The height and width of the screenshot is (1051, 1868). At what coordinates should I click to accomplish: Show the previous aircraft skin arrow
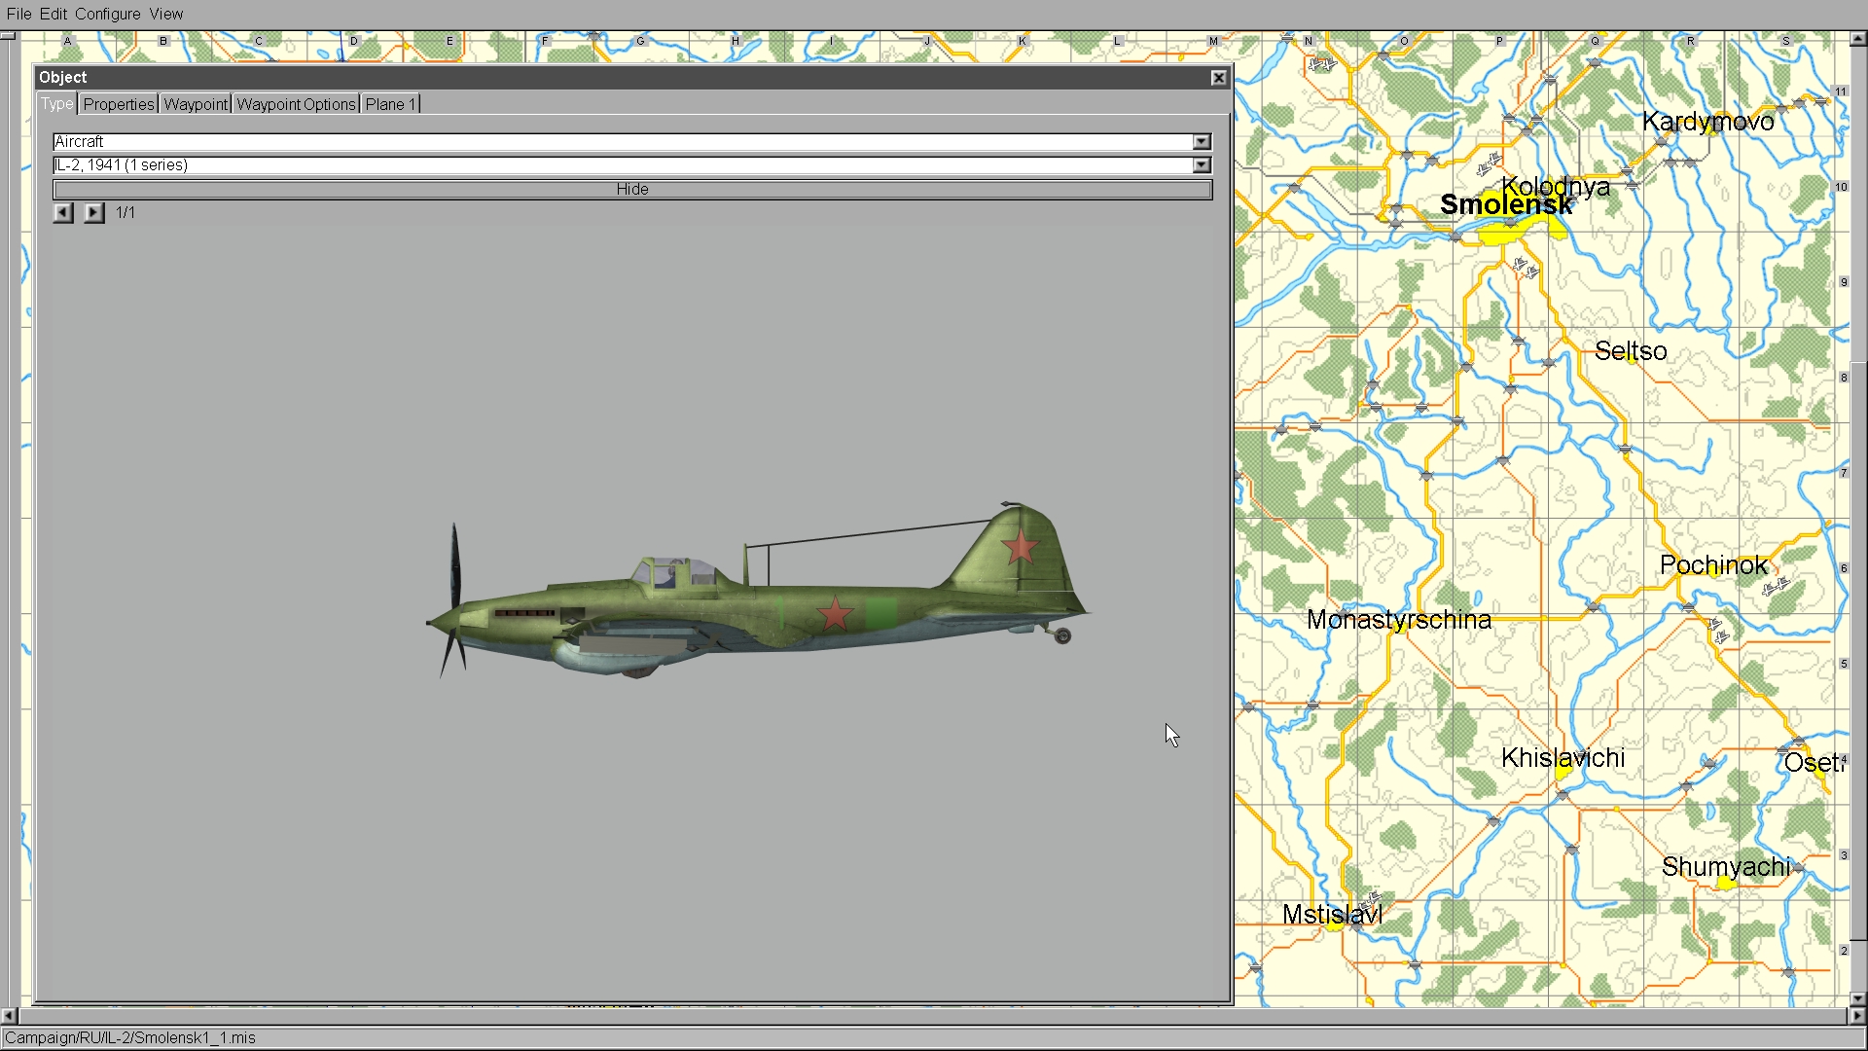pos(63,212)
